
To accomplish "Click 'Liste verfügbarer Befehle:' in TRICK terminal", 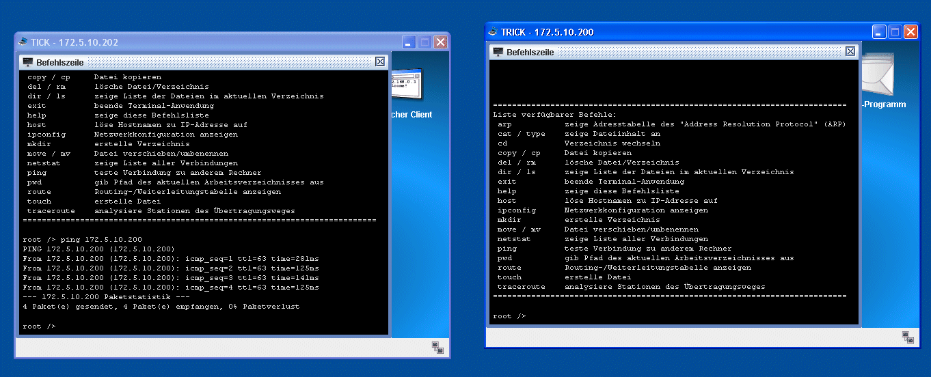I will (x=554, y=115).
